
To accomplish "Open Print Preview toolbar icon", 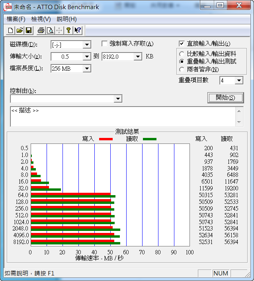I will pos(50,30).
